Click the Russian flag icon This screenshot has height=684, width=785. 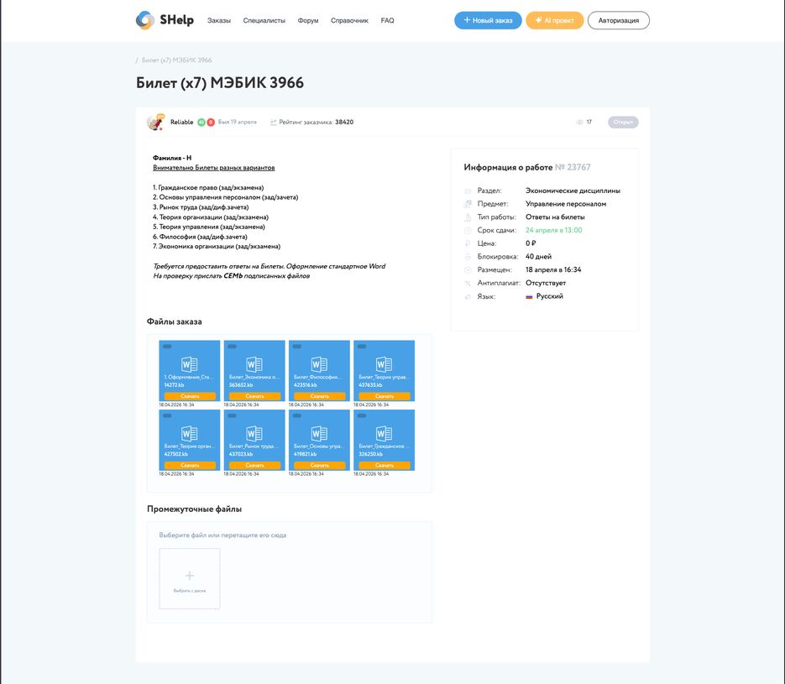tap(529, 297)
